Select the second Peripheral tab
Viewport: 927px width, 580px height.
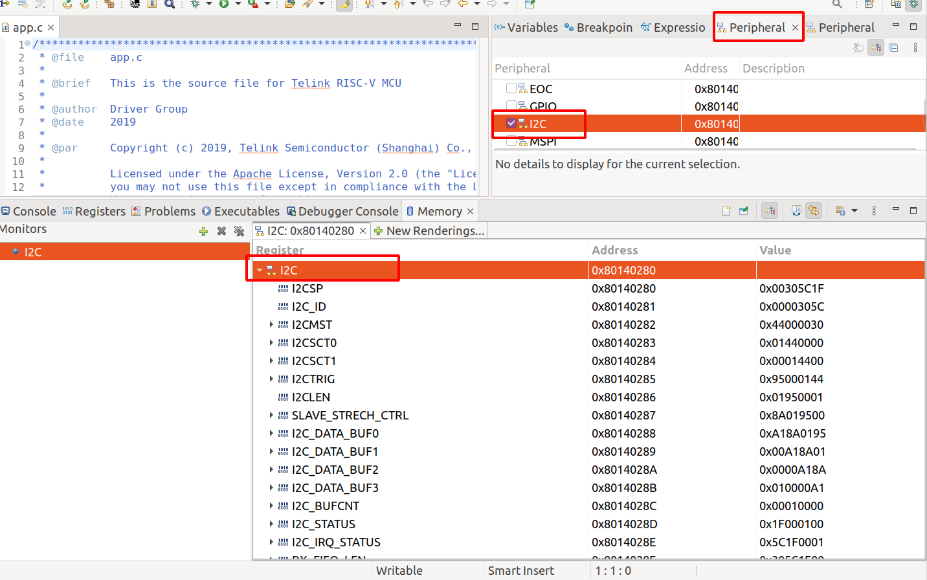tap(840, 27)
